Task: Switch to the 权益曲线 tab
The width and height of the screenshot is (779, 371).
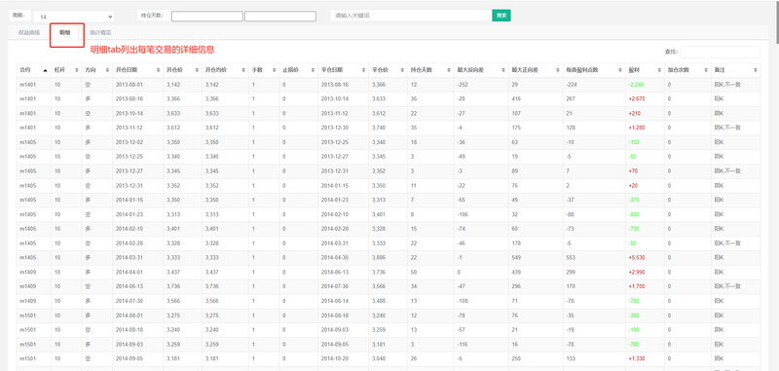Action: [29, 33]
